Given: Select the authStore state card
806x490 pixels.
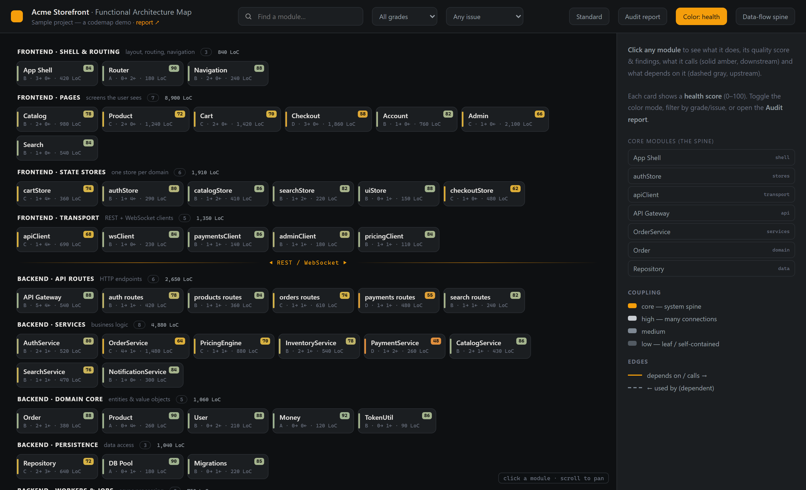Looking at the screenshot, I should (143, 194).
